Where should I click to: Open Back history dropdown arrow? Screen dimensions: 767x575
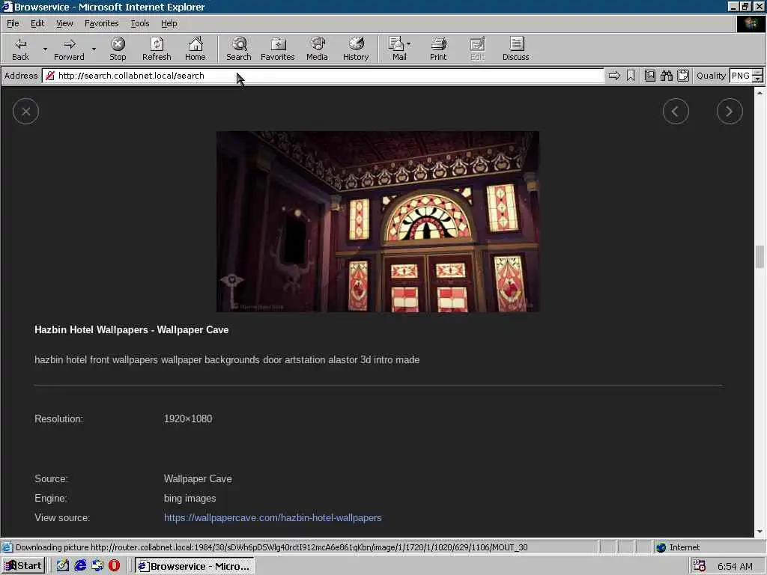[45, 49]
